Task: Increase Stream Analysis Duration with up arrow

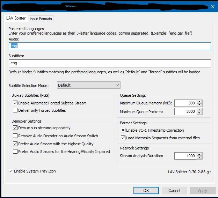Action: click(x=199, y=154)
